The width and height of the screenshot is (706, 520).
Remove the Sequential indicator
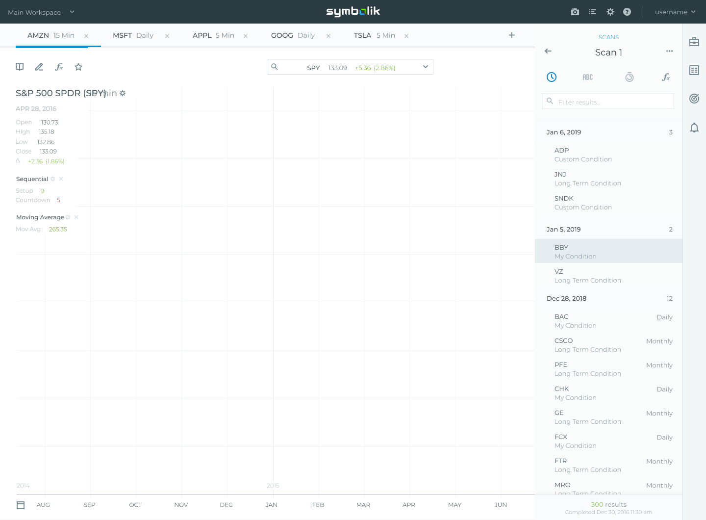(x=61, y=179)
